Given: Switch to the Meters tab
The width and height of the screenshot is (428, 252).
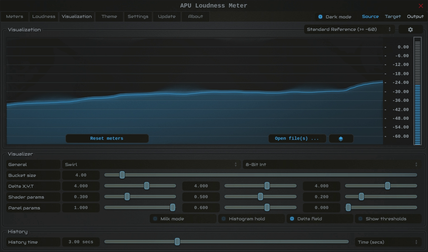Looking at the screenshot, I should point(15,16).
